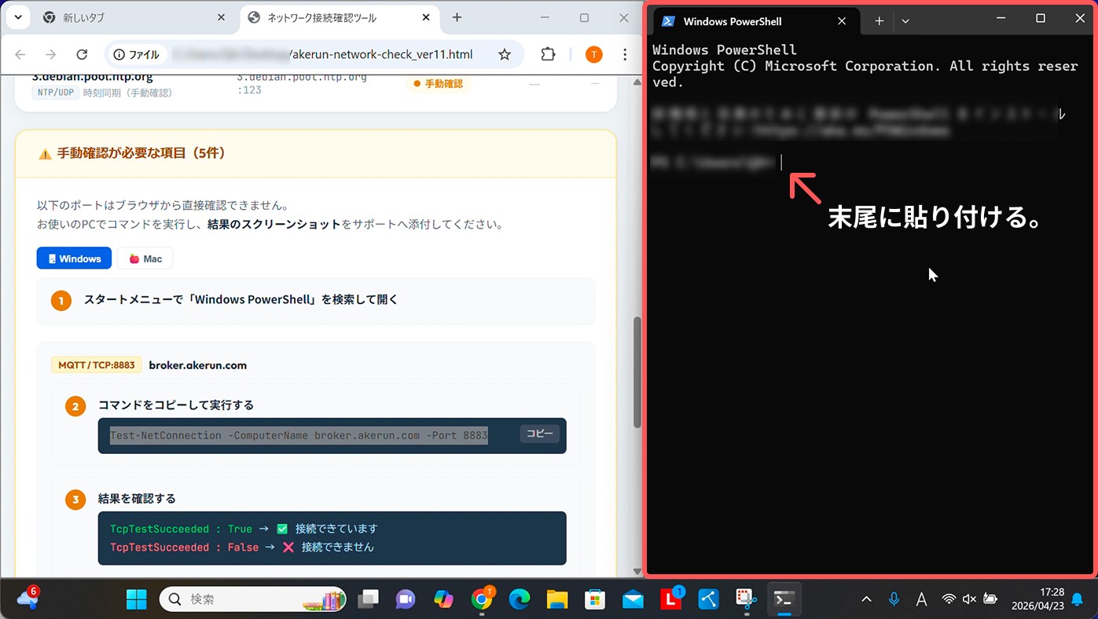The image size is (1098, 619).
Task: Open the red L app in the taskbar
Action: point(670,599)
